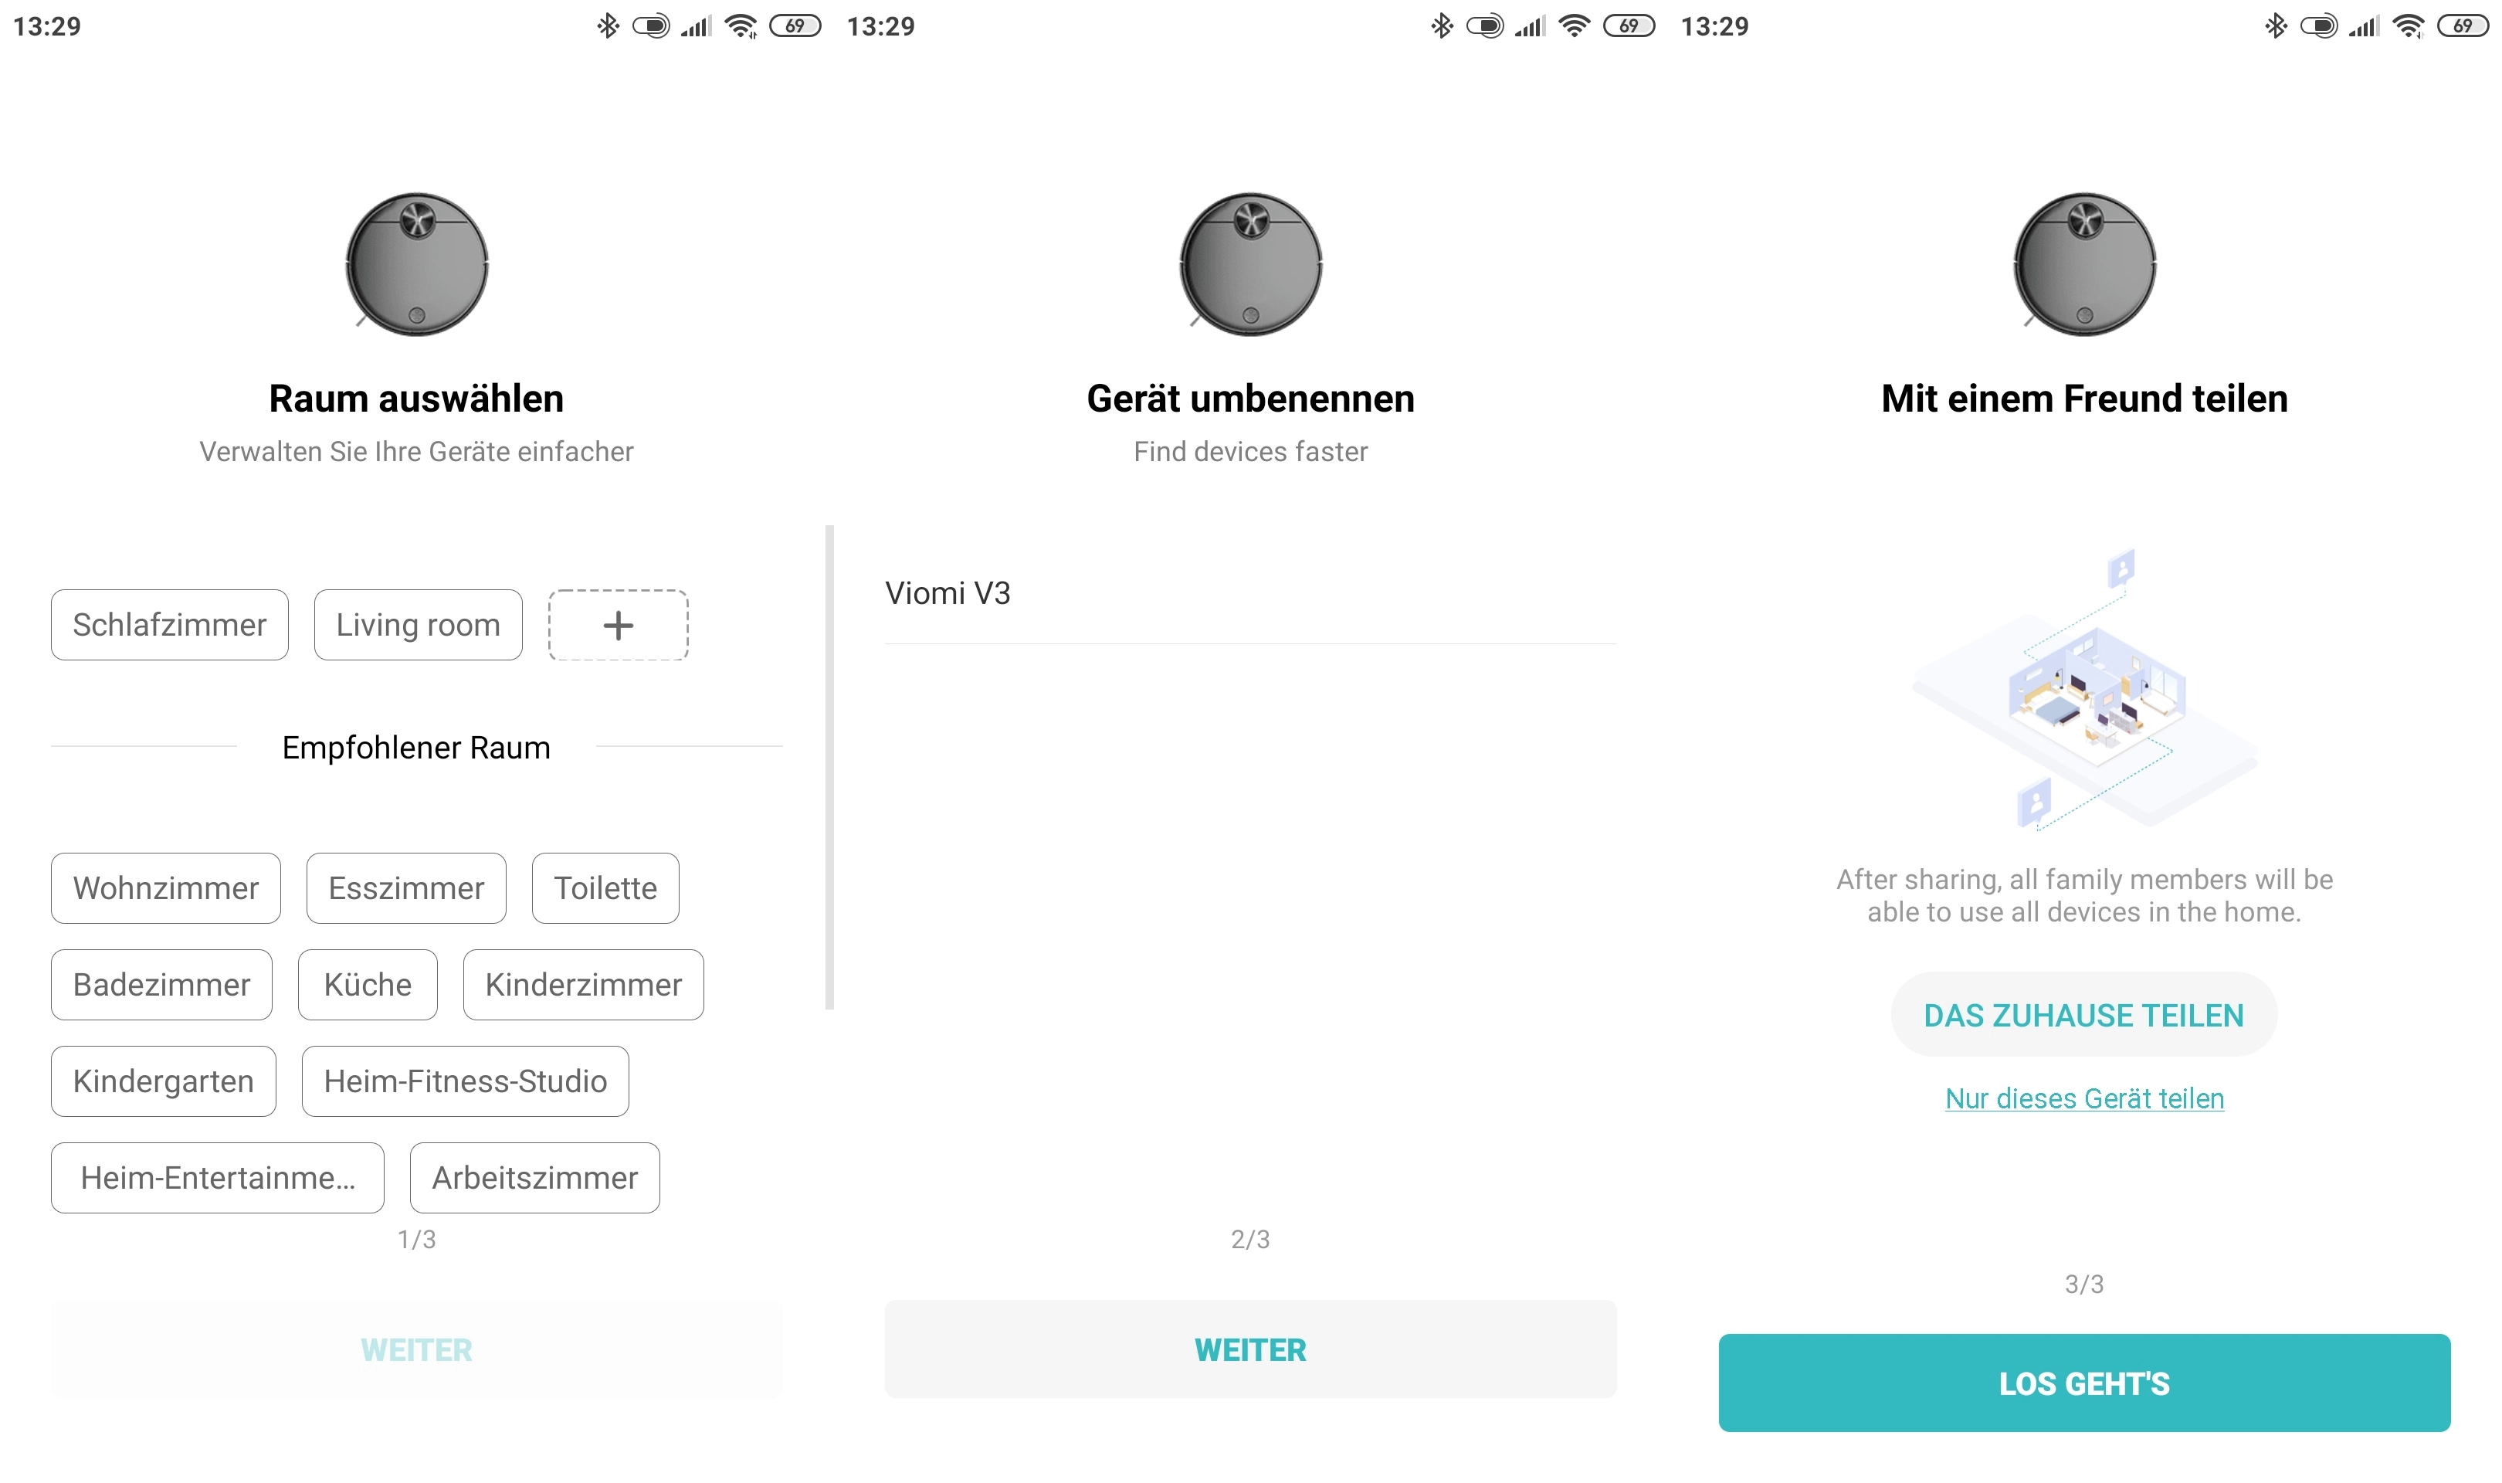Choose Küche as the room
The height and width of the screenshot is (1483, 2502).
point(368,984)
